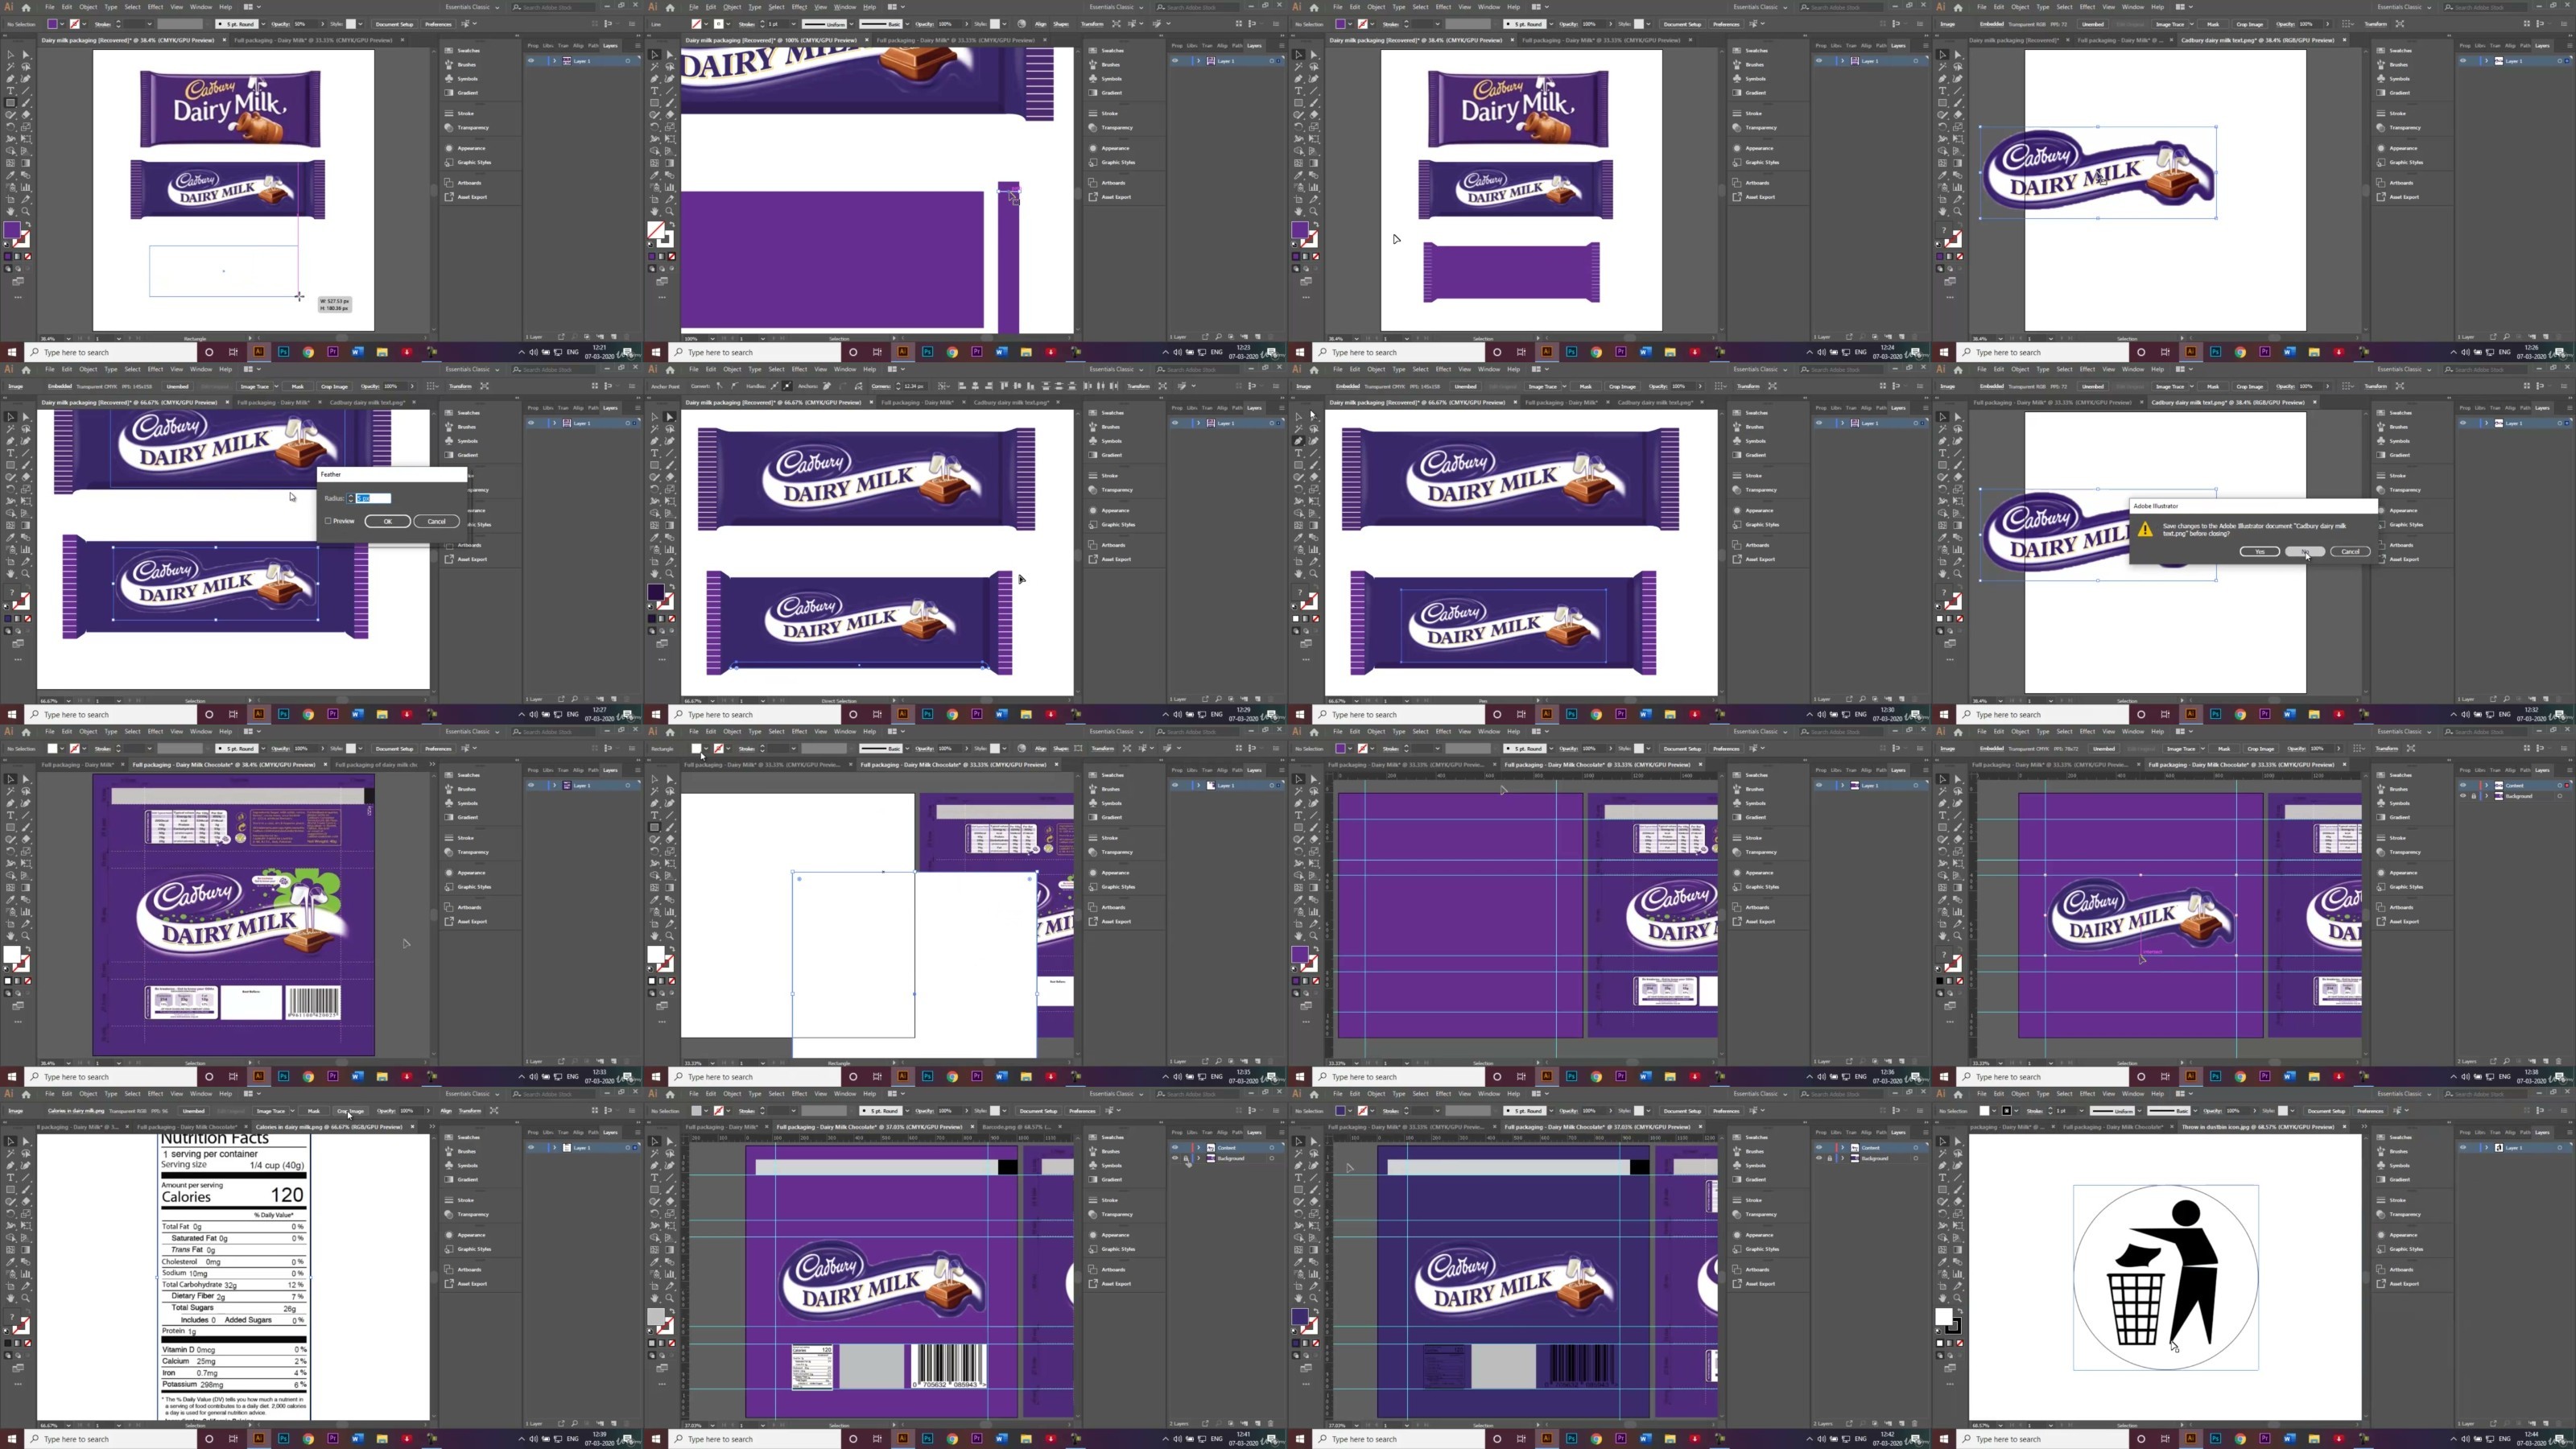Select Zoom tool in the trash-bin icon window

[x=1958, y=1298]
